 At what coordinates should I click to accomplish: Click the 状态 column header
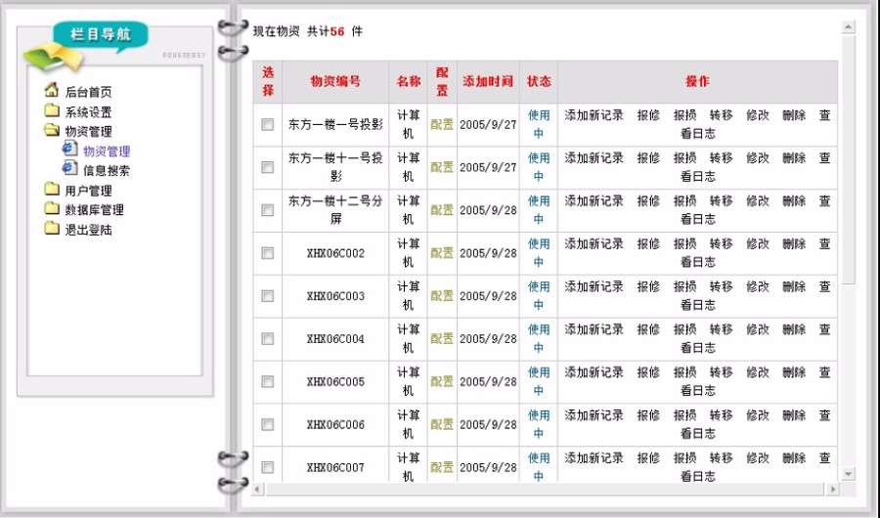[x=539, y=81]
